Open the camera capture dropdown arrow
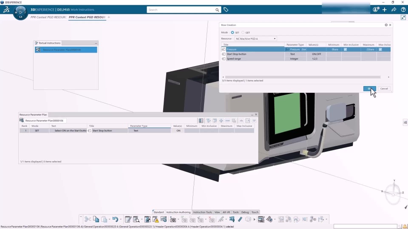Image resolution: width=408 pixels, height=229 pixels. pyautogui.click(x=178, y=220)
